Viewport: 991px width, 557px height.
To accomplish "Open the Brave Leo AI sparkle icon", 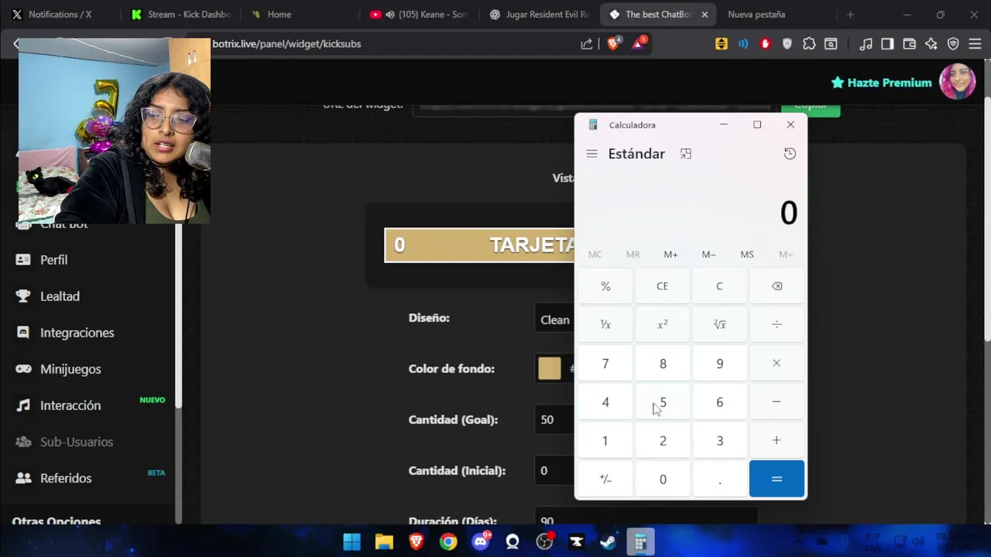I will 931,44.
